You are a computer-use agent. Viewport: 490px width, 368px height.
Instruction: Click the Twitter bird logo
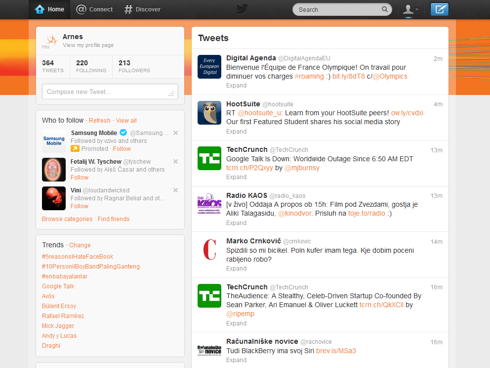pyautogui.click(x=242, y=9)
